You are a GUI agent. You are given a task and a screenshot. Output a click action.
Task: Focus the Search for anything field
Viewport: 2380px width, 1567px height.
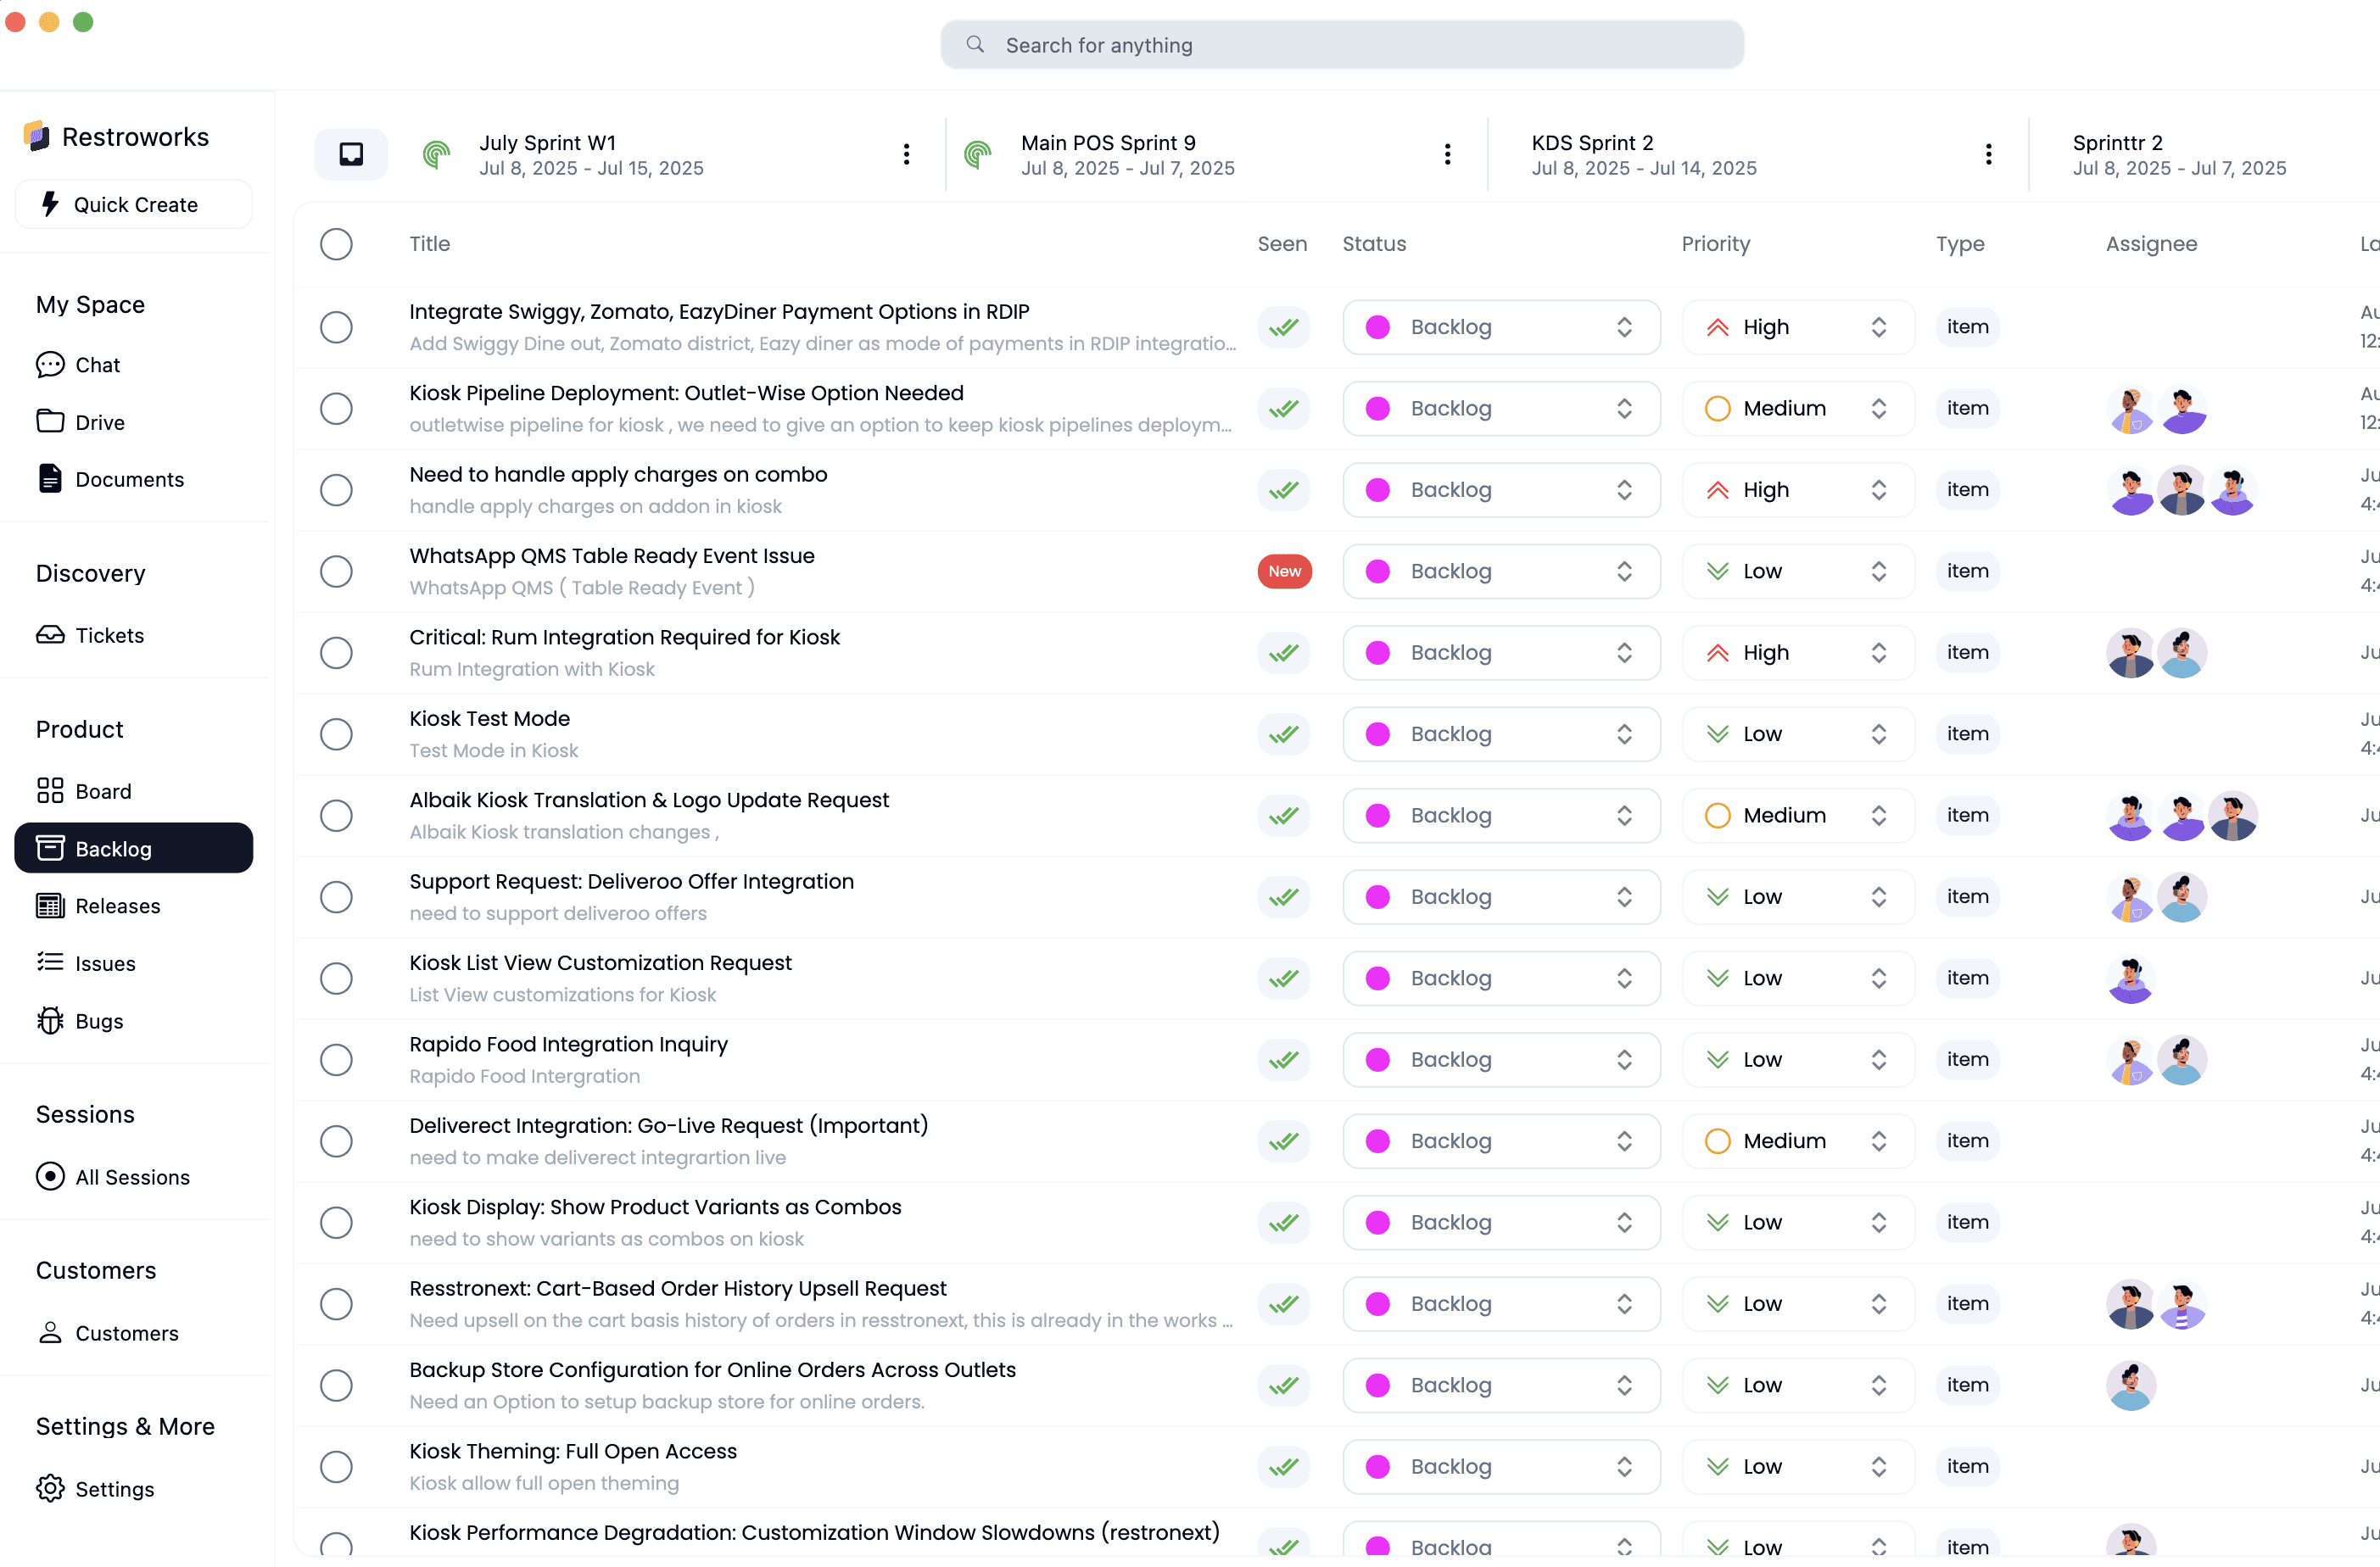1342,45
